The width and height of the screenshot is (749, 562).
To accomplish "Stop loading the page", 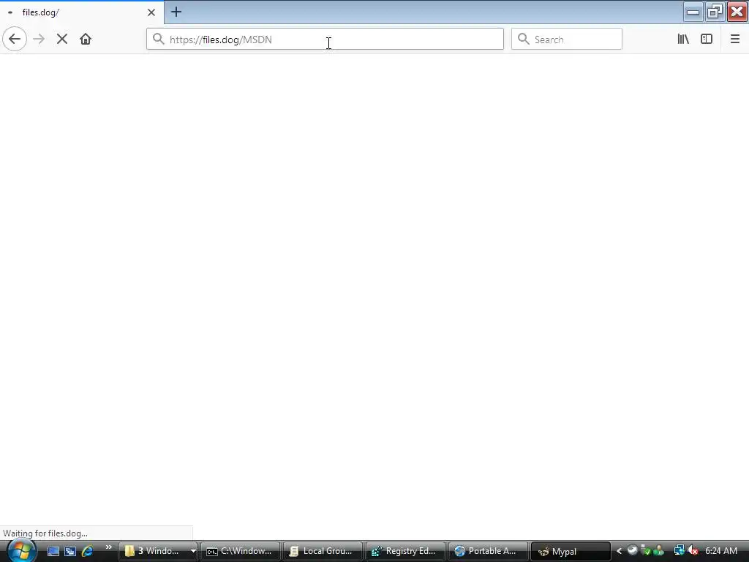I will [62, 40].
